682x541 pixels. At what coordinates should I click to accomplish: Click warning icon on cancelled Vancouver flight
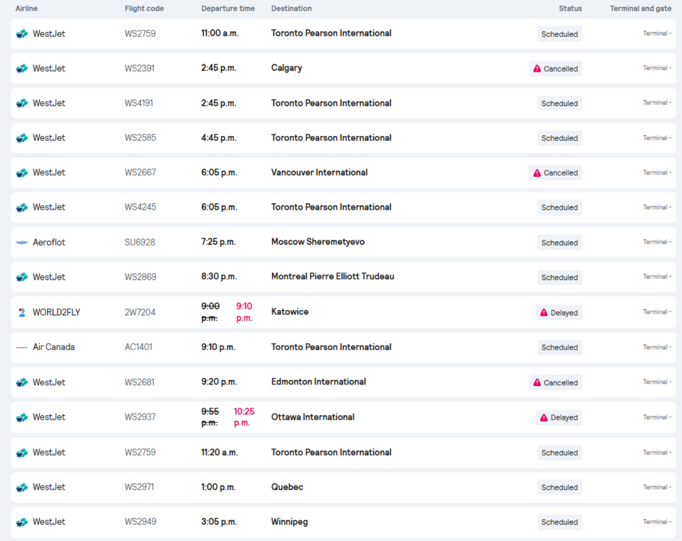pos(537,173)
